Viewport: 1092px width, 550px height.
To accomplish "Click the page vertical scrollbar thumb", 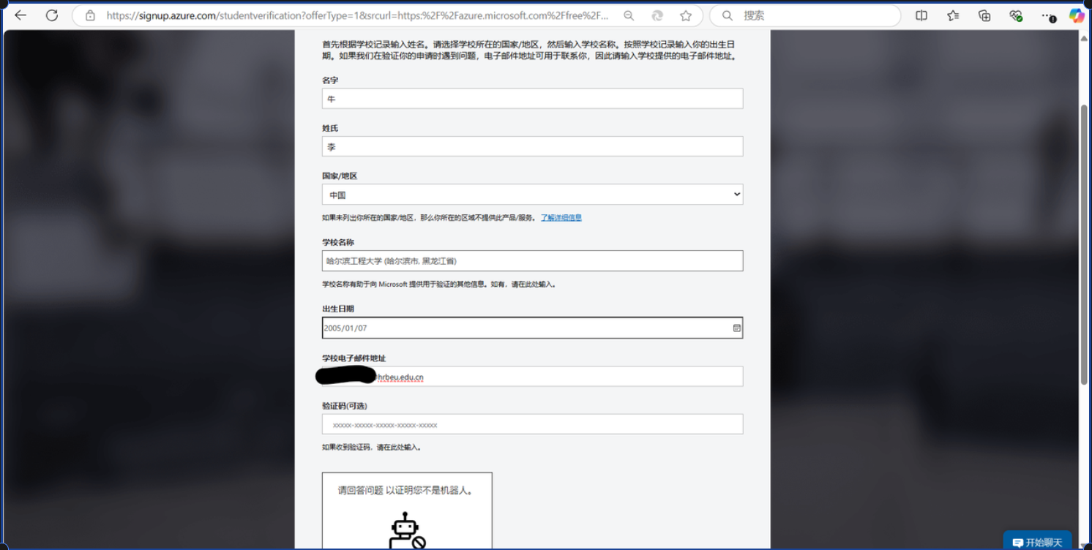I will [x=1084, y=245].
